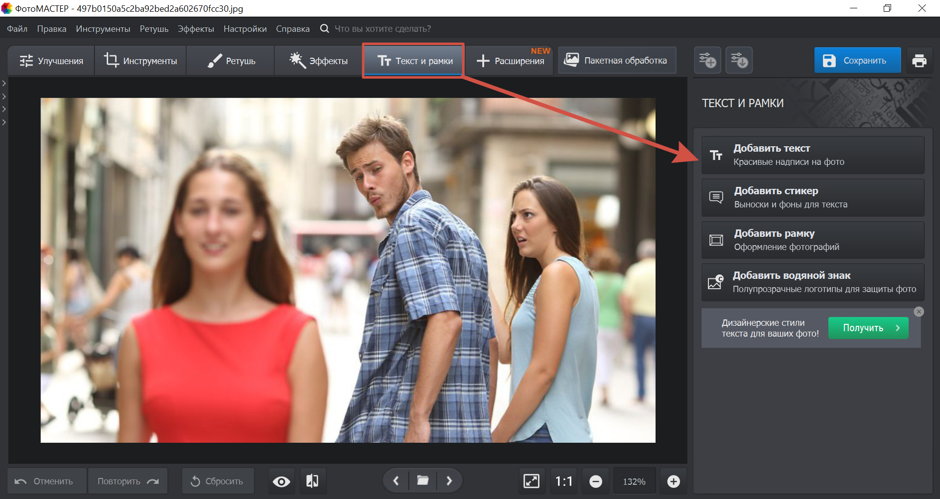Switch to the Инструменты tab with crop icon
Image resolution: width=940 pixels, height=499 pixels.
(x=141, y=61)
